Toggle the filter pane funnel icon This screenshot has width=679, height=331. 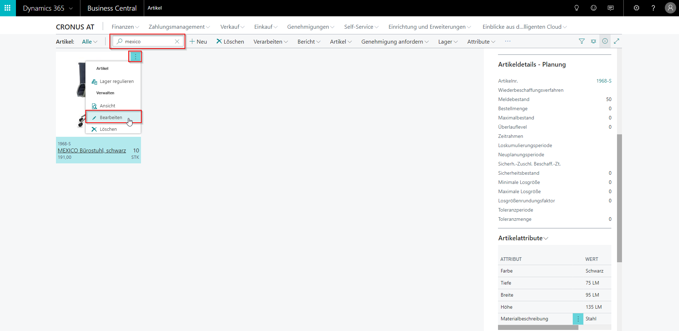582,41
